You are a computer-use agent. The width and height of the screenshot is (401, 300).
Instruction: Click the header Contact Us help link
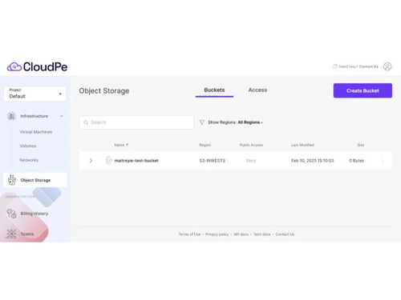368,66
